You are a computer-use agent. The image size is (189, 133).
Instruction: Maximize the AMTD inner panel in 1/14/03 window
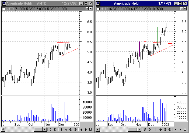tap(181, 9)
